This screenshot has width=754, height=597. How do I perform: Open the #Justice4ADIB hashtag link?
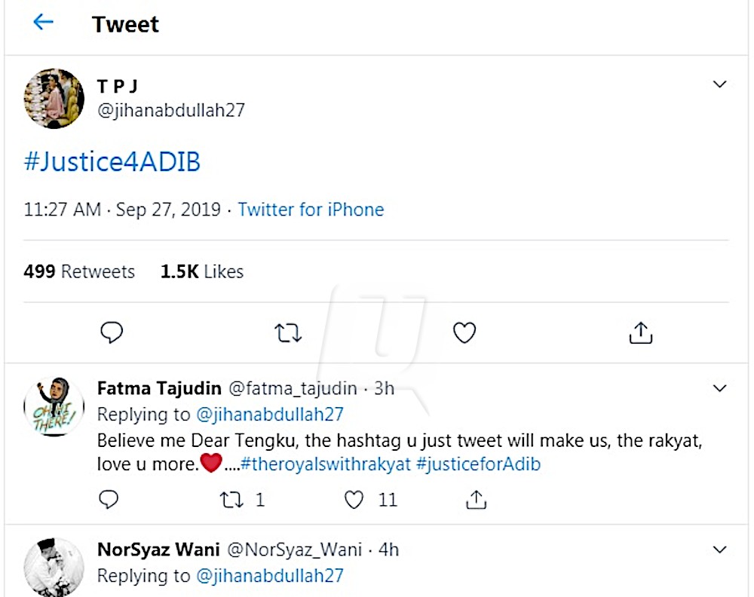(112, 162)
